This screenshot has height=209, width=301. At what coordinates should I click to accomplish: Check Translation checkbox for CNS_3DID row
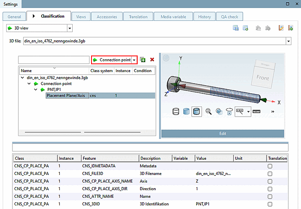pyautogui.click(x=270, y=204)
